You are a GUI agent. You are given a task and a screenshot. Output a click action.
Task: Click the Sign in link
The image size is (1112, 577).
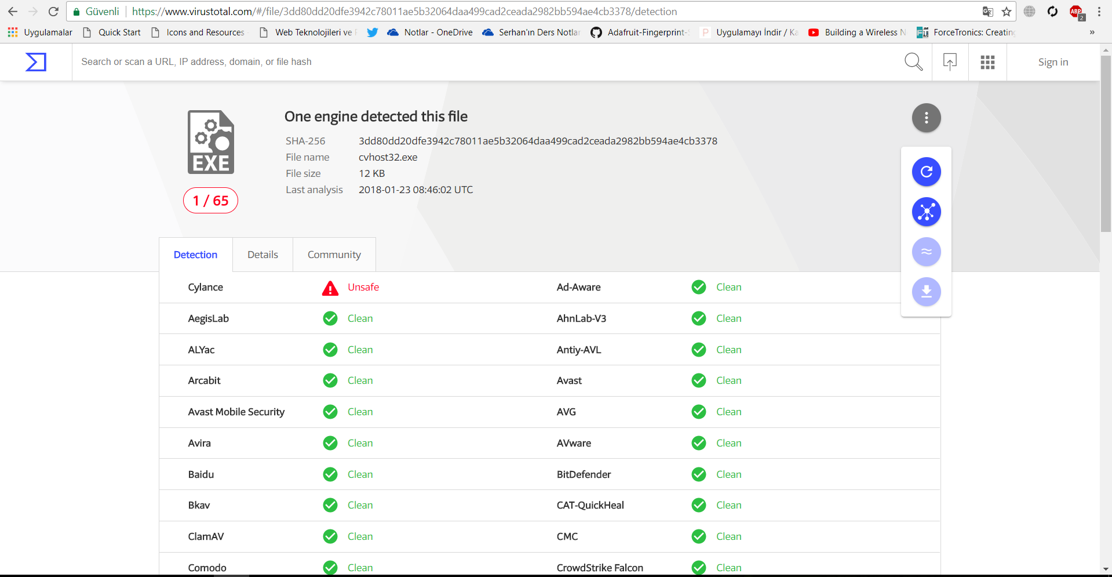point(1053,62)
